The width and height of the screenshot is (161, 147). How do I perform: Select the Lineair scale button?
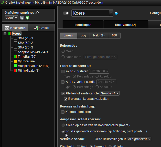click(69, 35)
